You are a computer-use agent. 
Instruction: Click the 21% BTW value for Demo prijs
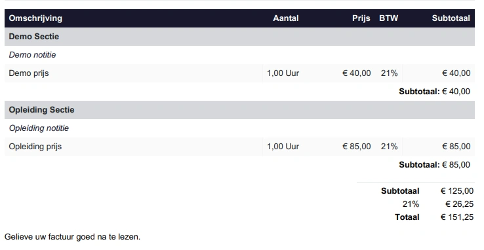(389, 73)
